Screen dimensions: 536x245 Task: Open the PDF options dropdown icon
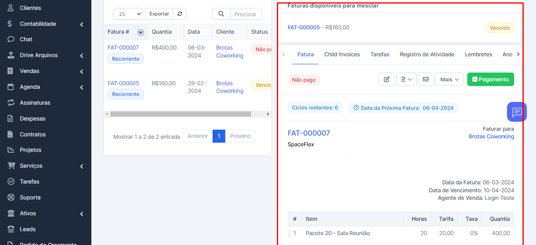pos(406,79)
